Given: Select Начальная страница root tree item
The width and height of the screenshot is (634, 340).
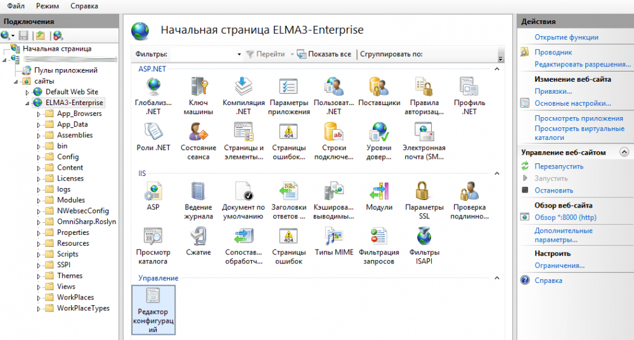Looking at the screenshot, I should pos(57,49).
